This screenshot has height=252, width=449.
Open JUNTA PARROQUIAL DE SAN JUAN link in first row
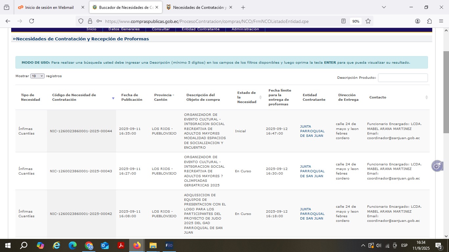click(x=312, y=131)
